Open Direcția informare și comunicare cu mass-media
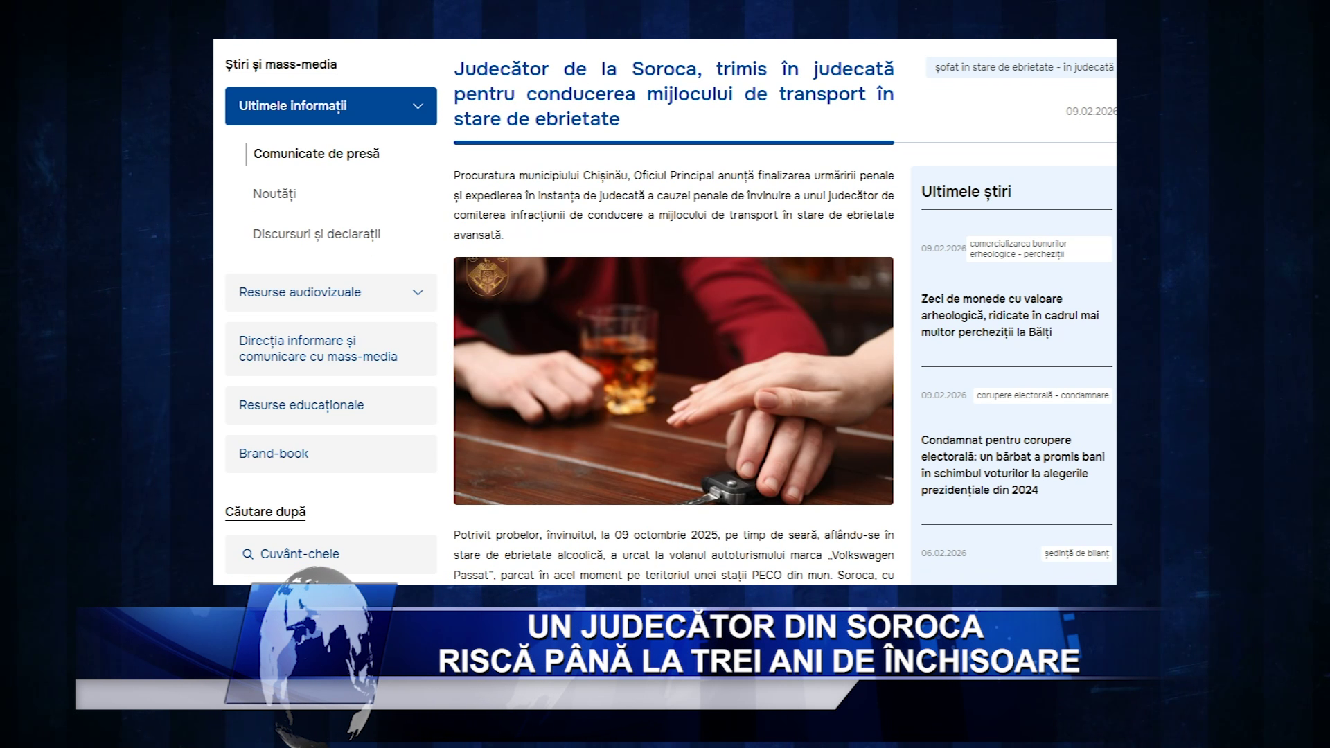This screenshot has height=748, width=1330. [318, 348]
